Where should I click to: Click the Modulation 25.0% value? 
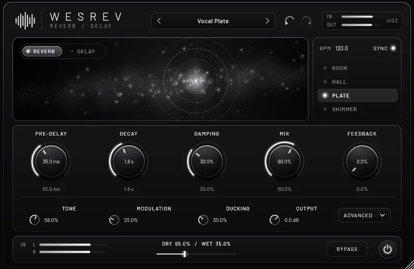pos(131,220)
